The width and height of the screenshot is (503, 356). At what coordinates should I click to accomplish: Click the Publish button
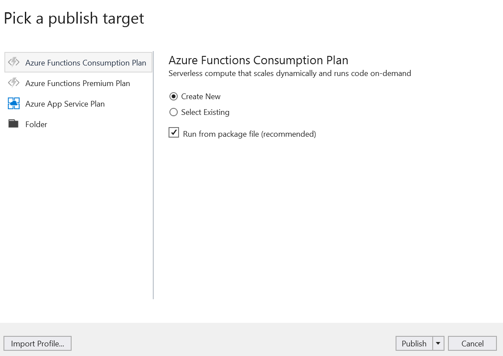point(414,343)
